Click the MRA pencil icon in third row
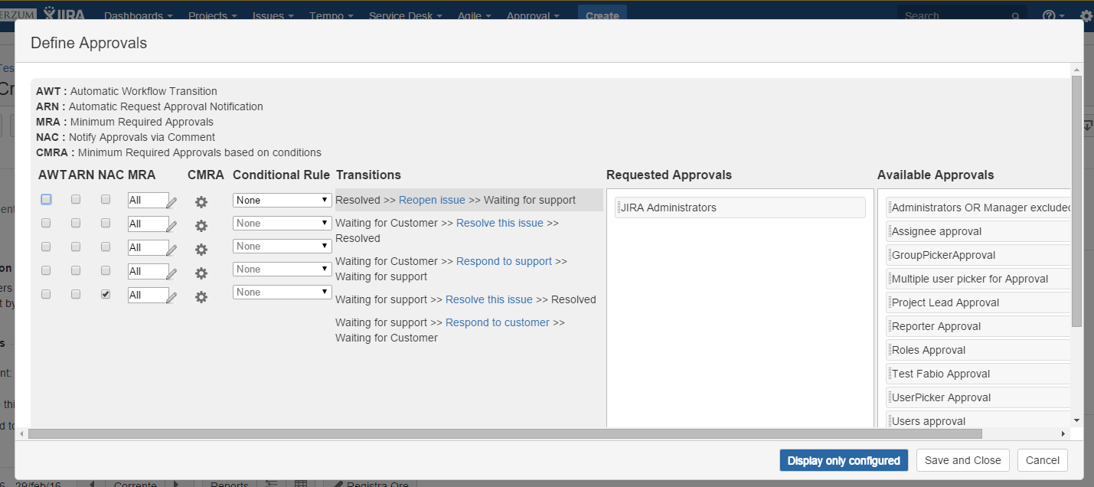The width and height of the screenshot is (1094, 487). click(x=171, y=250)
